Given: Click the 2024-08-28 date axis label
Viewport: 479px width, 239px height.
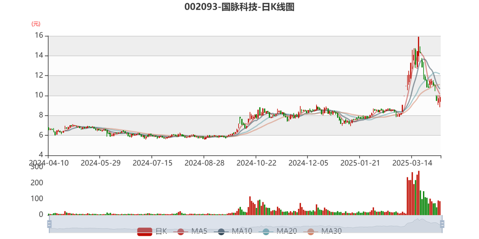Looking at the screenshot, I should (x=205, y=163).
